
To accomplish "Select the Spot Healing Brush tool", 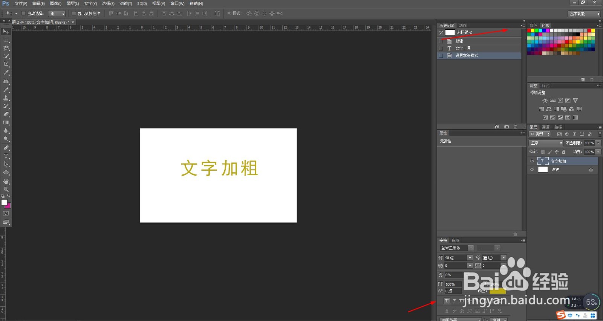I will pos(6,82).
